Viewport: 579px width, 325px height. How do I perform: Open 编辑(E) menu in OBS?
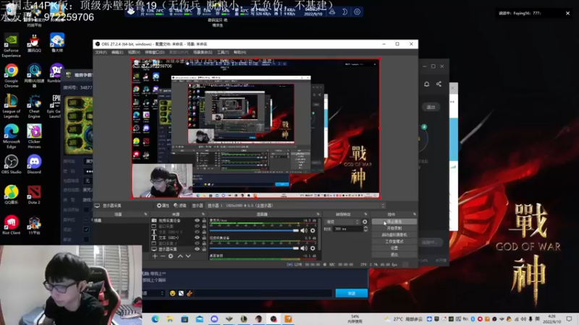(x=117, y=52)
